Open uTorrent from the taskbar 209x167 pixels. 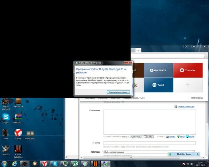coord(75,164)
